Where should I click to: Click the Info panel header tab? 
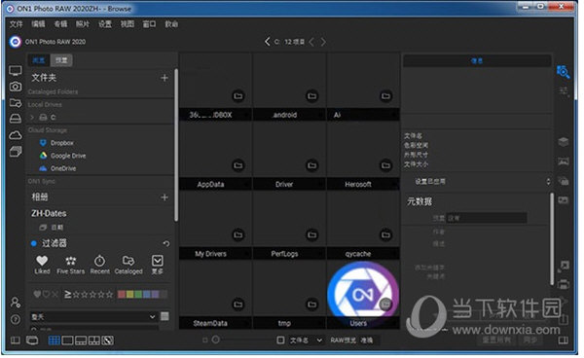pyautogui.click(x=477, y=60)
